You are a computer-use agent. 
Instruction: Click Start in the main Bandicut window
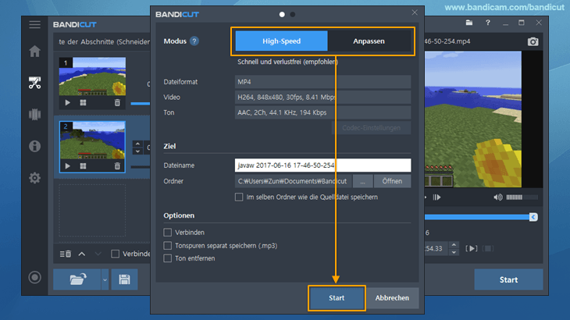508,279
